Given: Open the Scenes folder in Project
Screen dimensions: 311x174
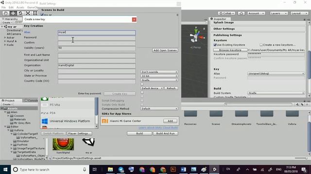Looking at the screenshot, I should pyautogui.click(x=216, y=114).
